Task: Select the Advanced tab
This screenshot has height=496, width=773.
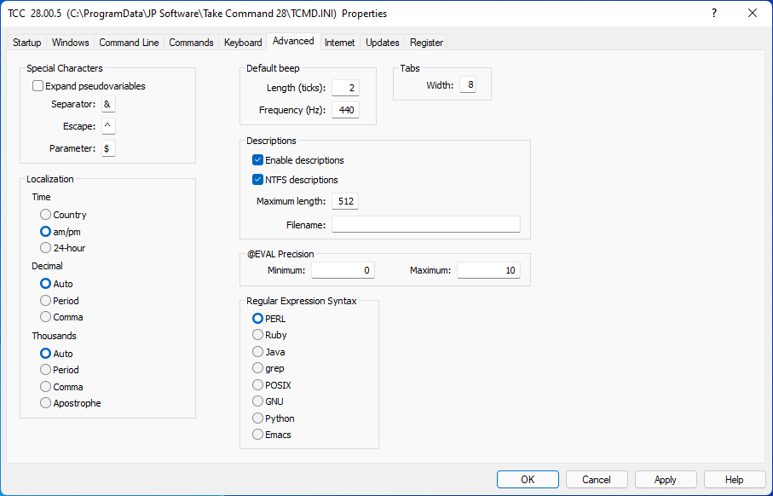Action: click(293, 41)
